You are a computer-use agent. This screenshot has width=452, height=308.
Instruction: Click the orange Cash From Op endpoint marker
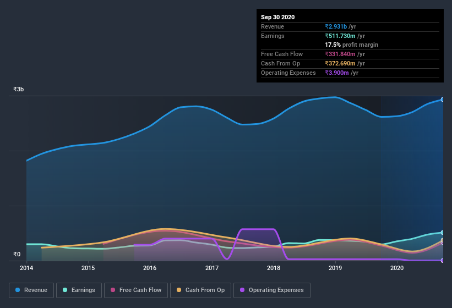coord(443,240)
